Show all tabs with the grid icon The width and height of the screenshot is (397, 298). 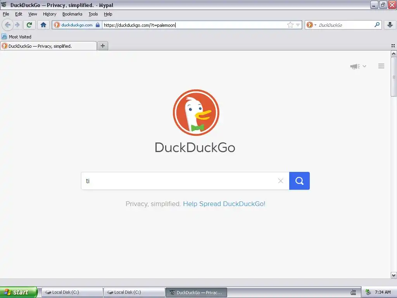point(393,46)
